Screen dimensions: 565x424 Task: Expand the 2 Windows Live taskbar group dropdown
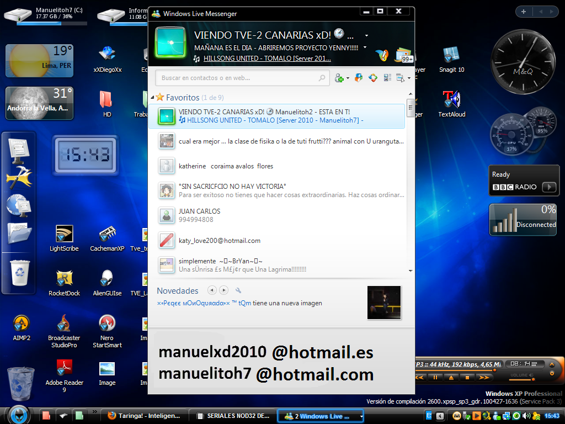click(361, 416)
